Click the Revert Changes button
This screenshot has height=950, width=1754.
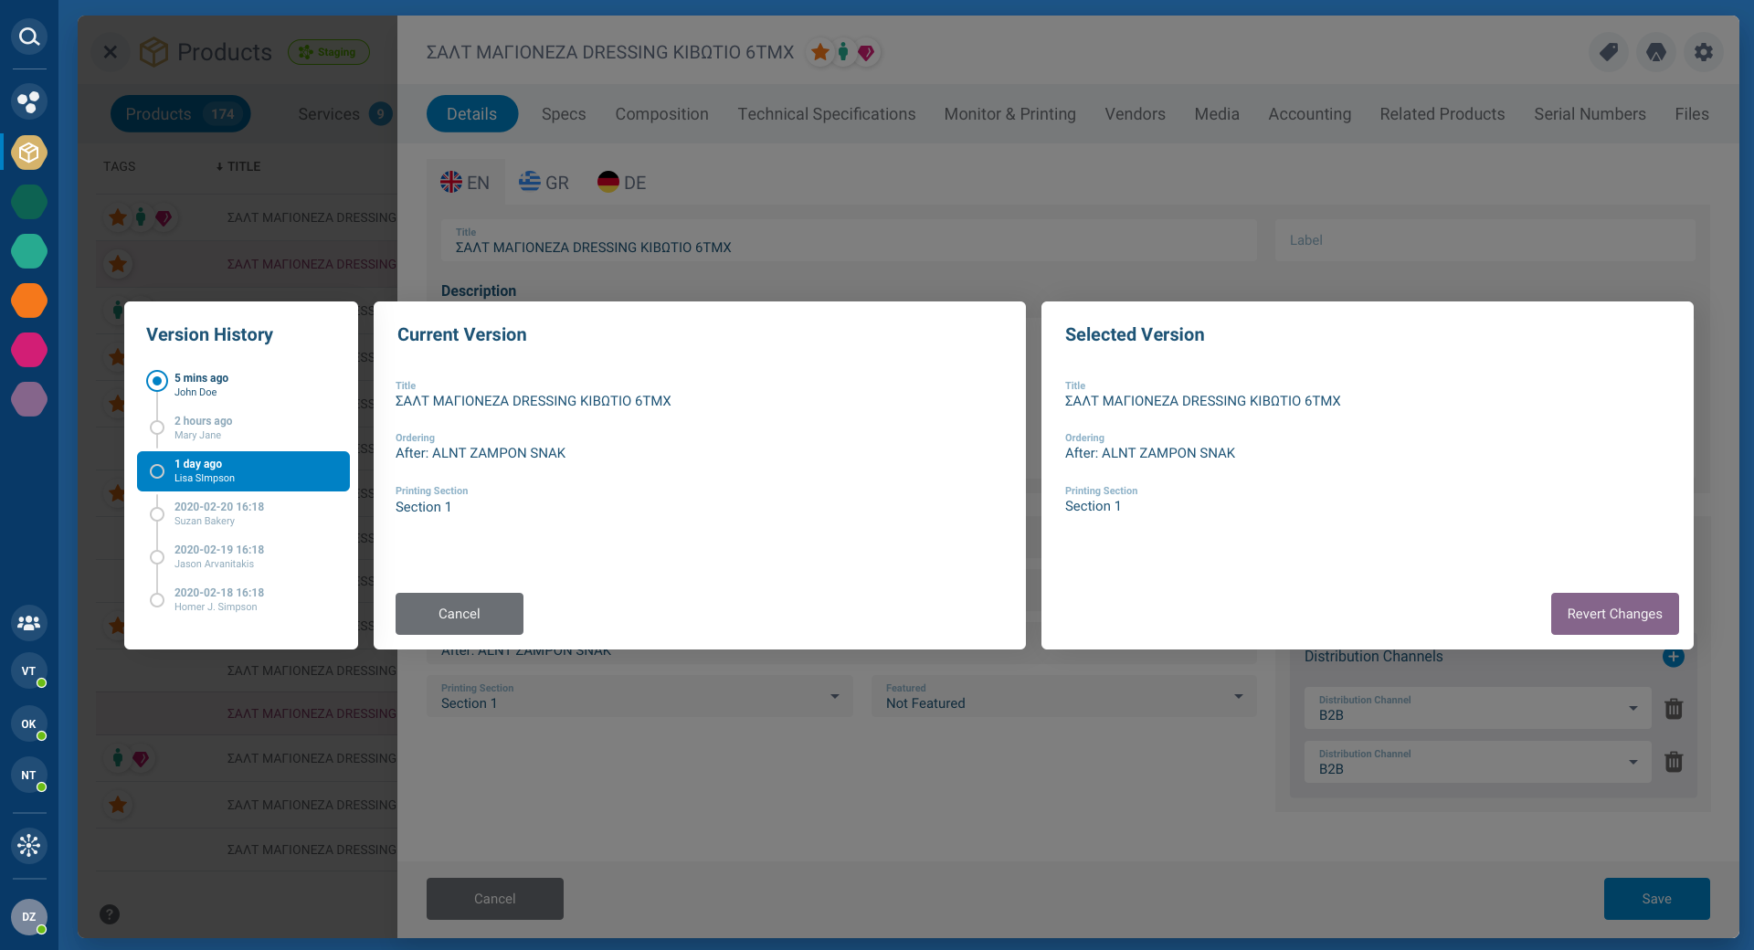[x=1614, y=614]
